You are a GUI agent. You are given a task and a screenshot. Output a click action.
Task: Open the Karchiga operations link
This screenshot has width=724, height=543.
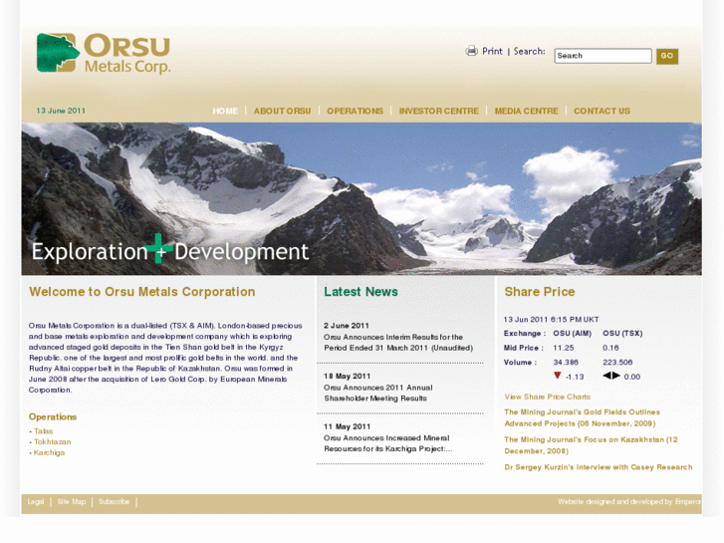(49, 453)
